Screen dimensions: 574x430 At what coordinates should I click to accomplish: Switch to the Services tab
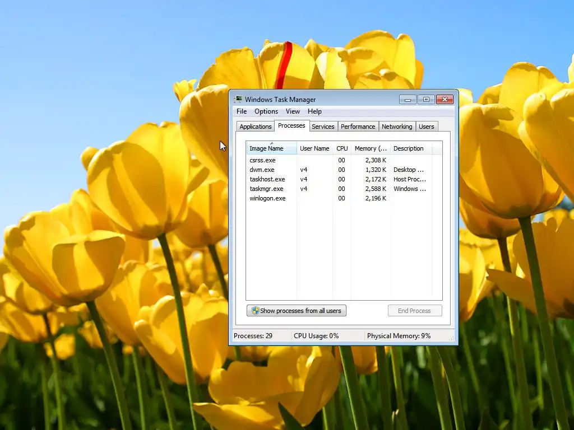tap(323, 127)
